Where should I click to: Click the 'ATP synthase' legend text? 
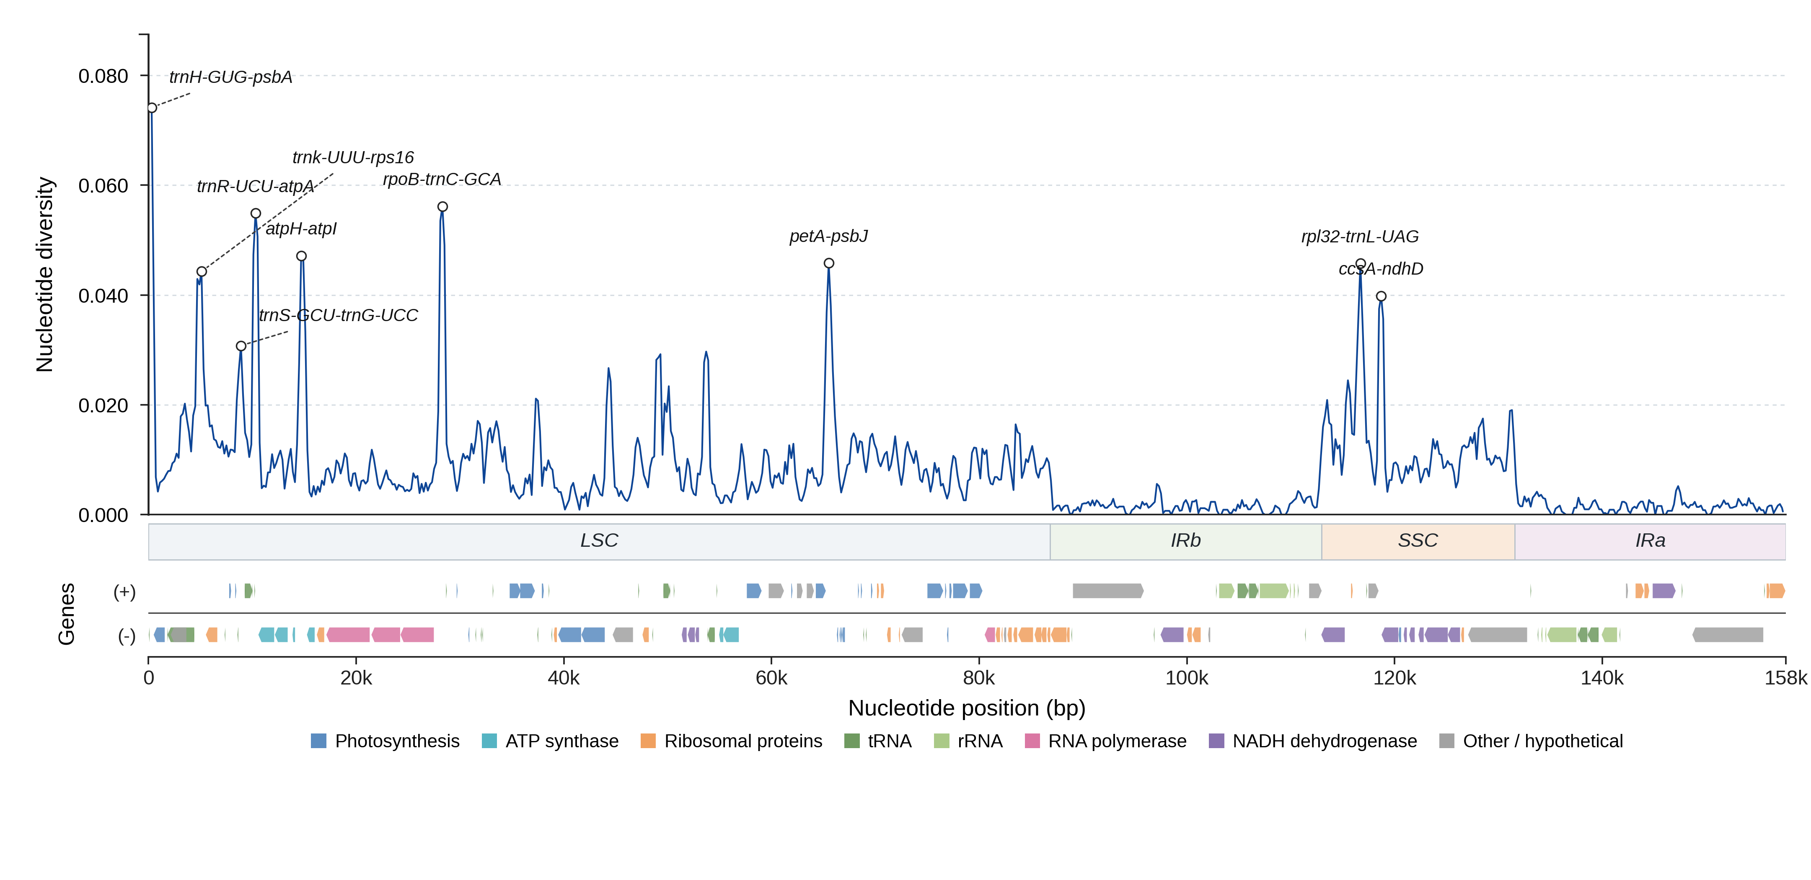(x=562, y=742)
